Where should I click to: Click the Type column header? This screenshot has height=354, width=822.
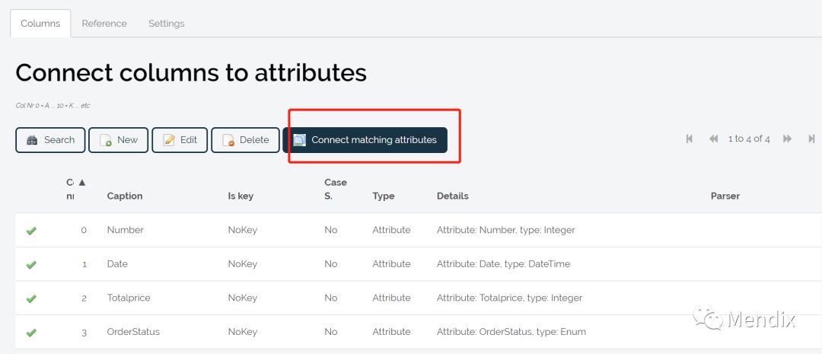tap(383, 196)
